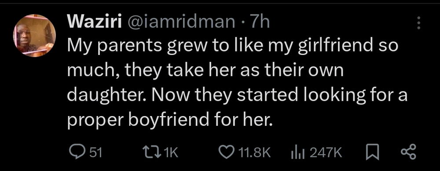
Task: Like the tweet with the heart icon
Action: point(225,153)
